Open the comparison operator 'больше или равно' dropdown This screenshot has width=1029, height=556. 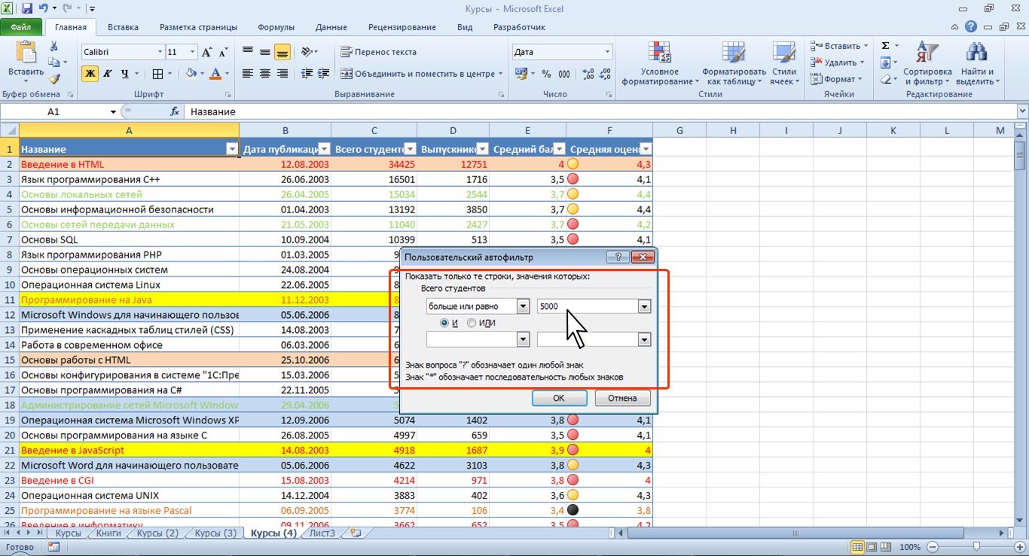523,307
